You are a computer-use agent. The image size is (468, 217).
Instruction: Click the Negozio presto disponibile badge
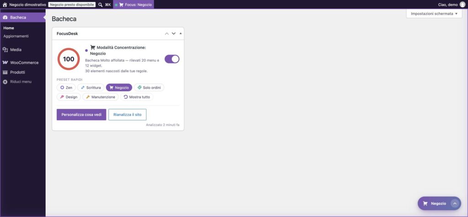pyautogui.click(x=72, y=5)
